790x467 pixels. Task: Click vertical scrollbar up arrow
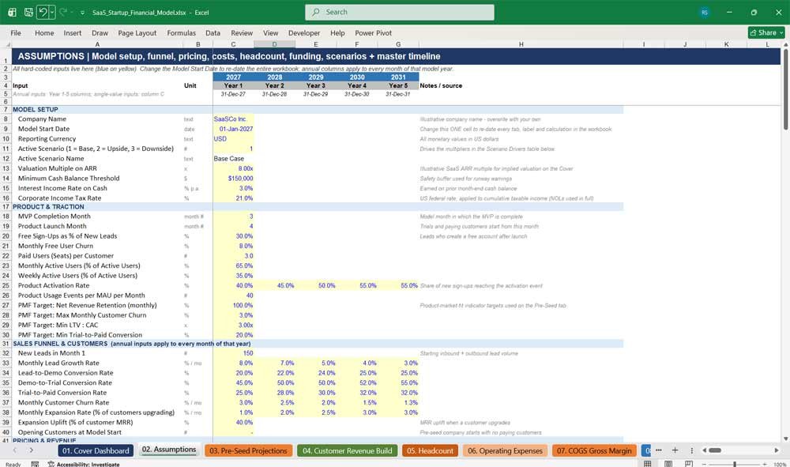(x=785, y=45)
